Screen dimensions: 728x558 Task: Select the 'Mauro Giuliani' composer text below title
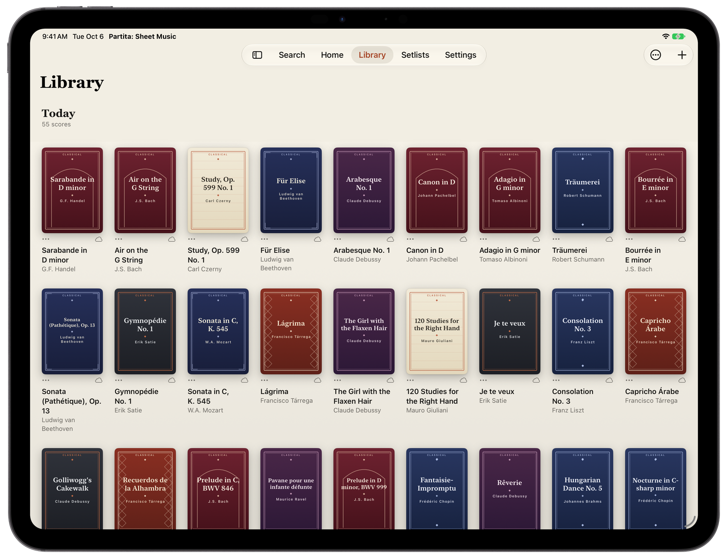tap(427, 410)
